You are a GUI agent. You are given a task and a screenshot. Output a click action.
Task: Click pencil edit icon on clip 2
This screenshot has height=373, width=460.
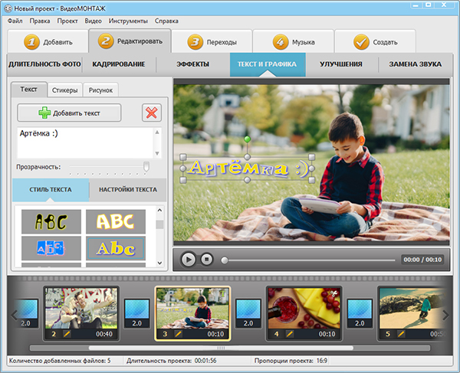(67, 334)
